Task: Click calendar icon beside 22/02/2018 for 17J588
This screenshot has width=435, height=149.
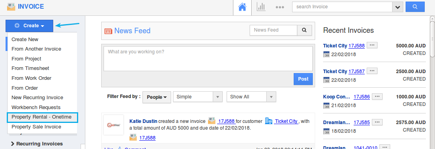Action: point(327,55)
